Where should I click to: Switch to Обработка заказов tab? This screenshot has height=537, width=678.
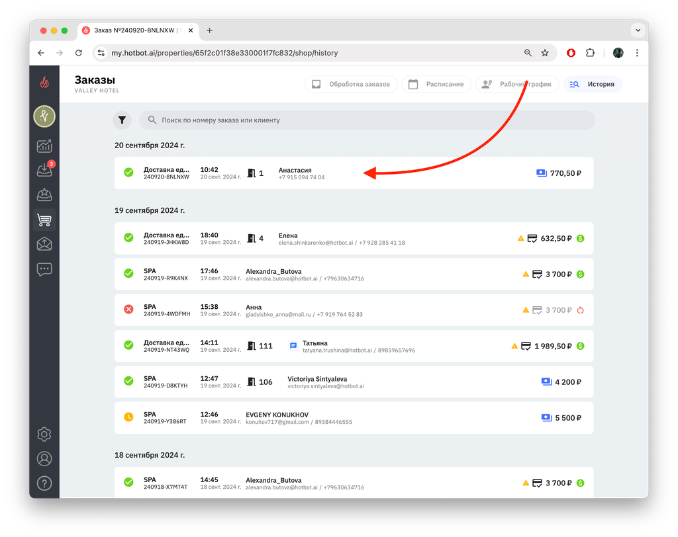coord(351,84)
